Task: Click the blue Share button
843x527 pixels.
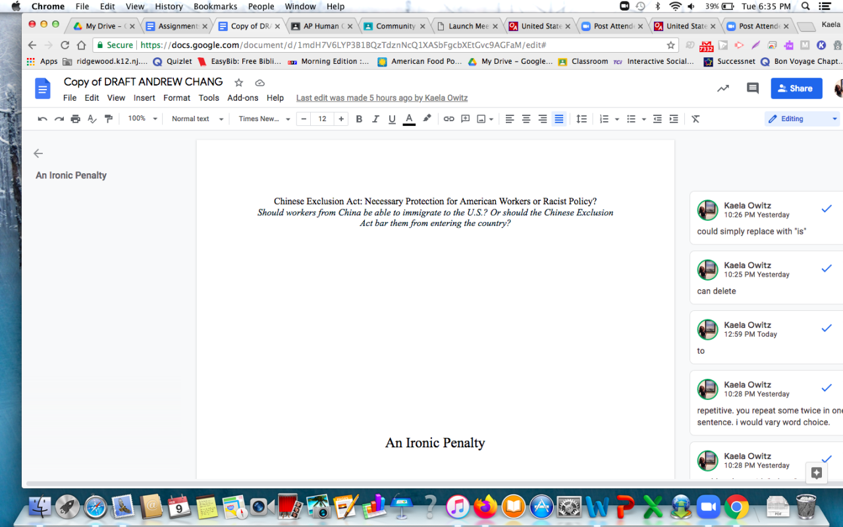Action: 796,88
